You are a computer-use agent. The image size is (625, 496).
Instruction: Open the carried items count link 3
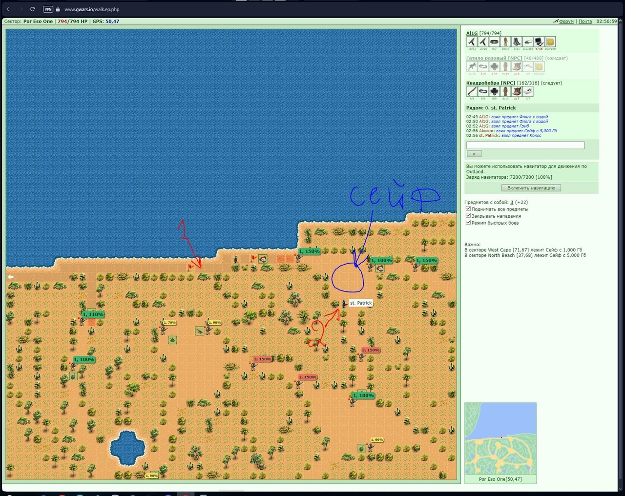coord(512,202)
